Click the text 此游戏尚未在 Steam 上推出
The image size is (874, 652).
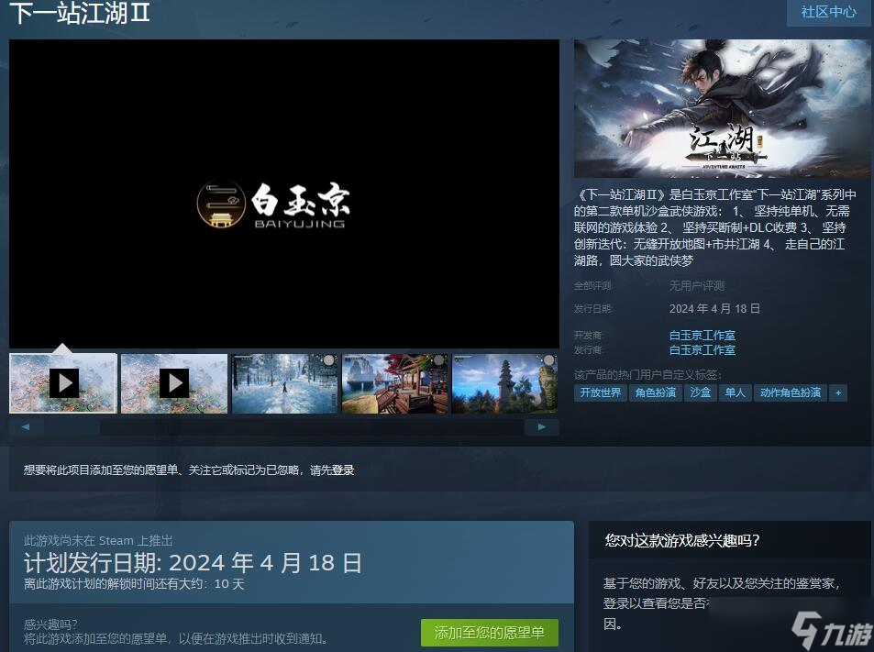98,540
